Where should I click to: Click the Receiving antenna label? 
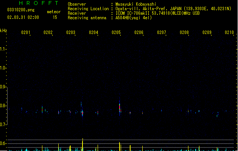[87, 18]
